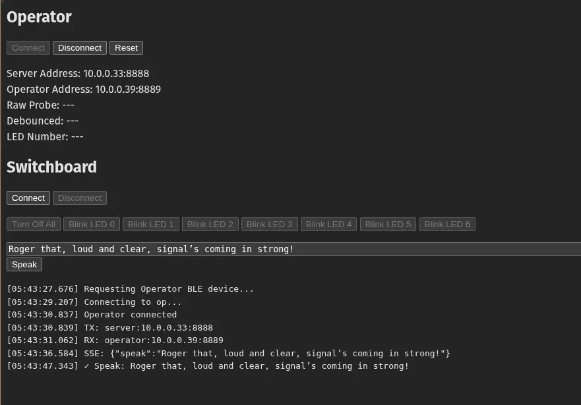581x405 pixels.
Task: Click the SSE speak log entry
Action: (x=228, y=354)
